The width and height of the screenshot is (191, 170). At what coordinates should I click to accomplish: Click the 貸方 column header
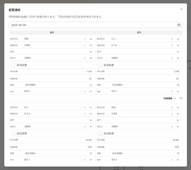[139, 32]
